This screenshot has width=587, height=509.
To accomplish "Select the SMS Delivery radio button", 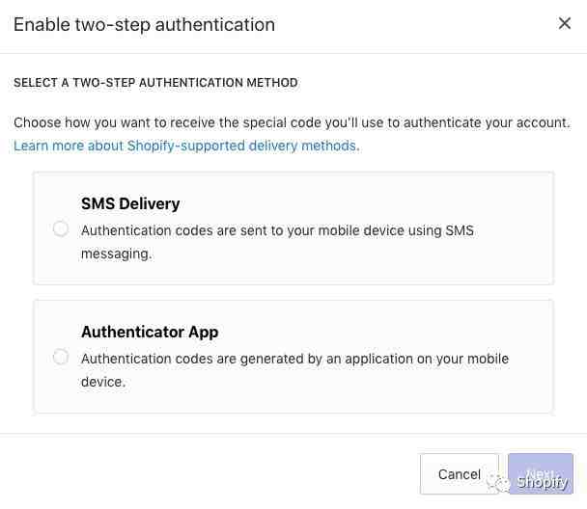I will tap(61, 228).
